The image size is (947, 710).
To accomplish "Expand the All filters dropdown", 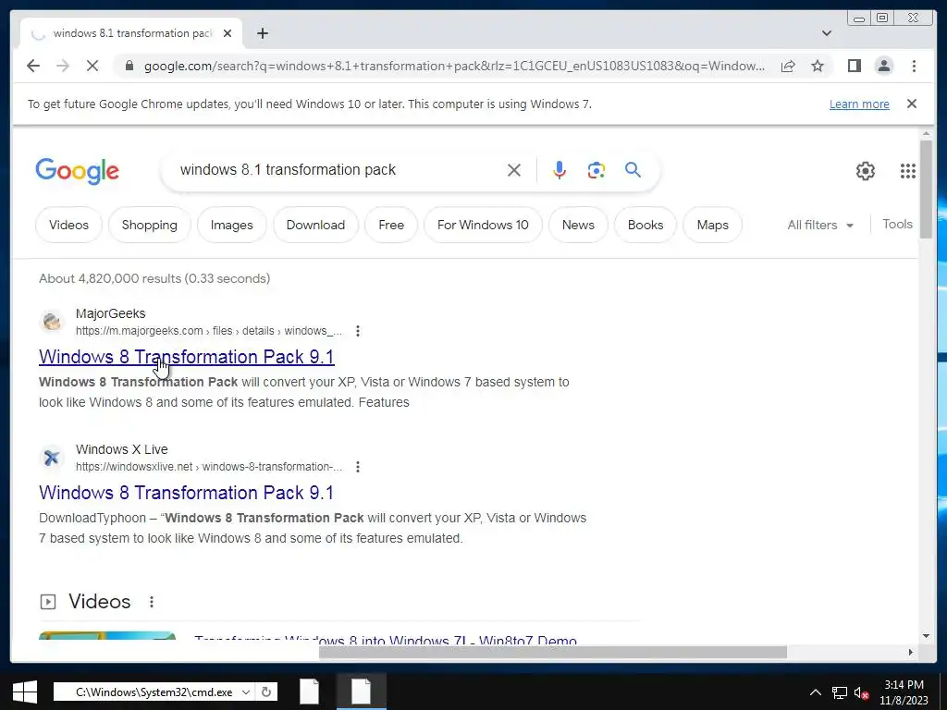I will point(820,225).
